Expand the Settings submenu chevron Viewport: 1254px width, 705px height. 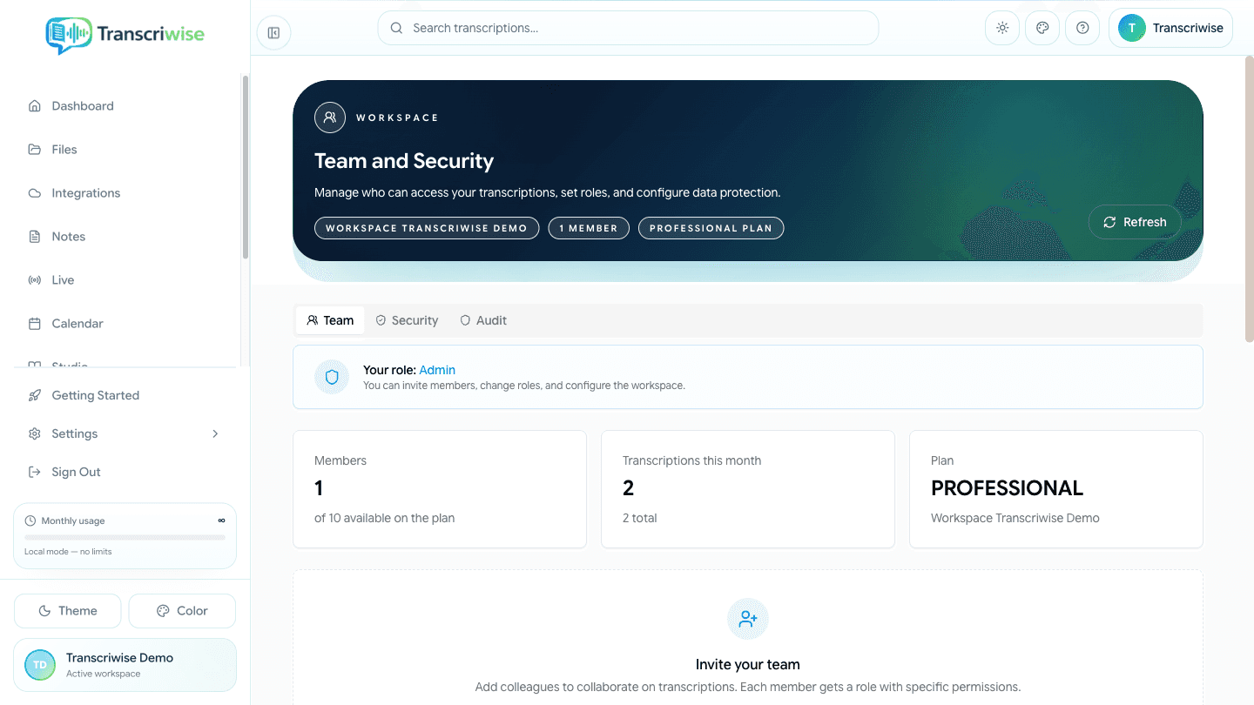pos(215,433)
